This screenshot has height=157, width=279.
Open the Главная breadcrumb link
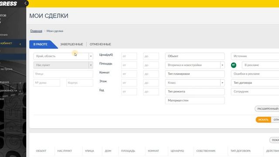(x=36, y=31)
